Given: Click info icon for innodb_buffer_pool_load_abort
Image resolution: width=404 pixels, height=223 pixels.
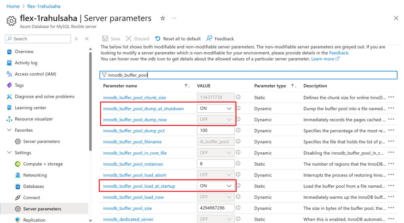Looking at the screenshot, I should click(238, 175).
